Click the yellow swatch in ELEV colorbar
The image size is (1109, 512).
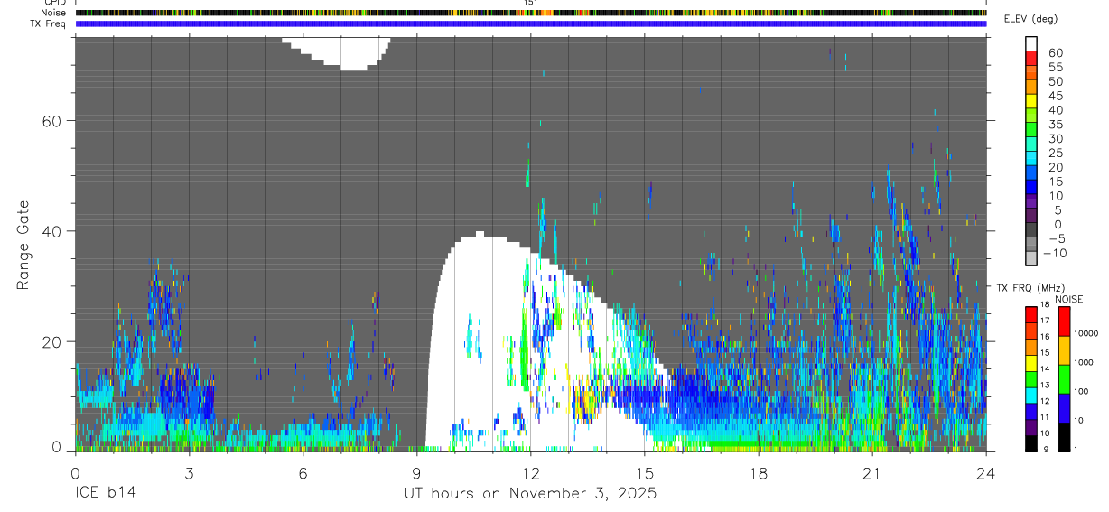[1031, 101]
